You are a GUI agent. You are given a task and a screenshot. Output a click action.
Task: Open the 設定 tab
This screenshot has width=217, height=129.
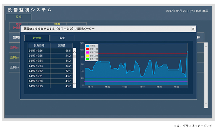(62, 38)
